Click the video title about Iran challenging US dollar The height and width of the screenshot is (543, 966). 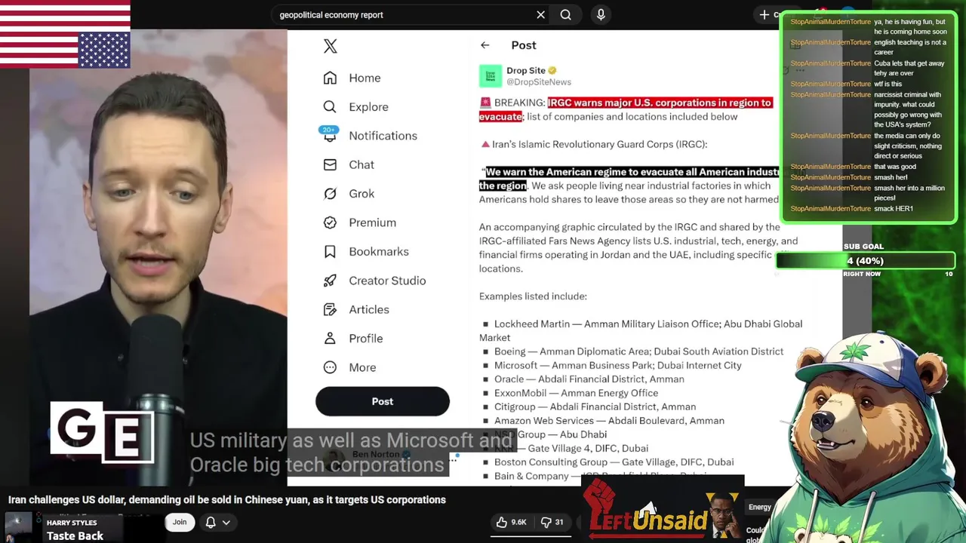pyautogui.click(x=227, y=500)
